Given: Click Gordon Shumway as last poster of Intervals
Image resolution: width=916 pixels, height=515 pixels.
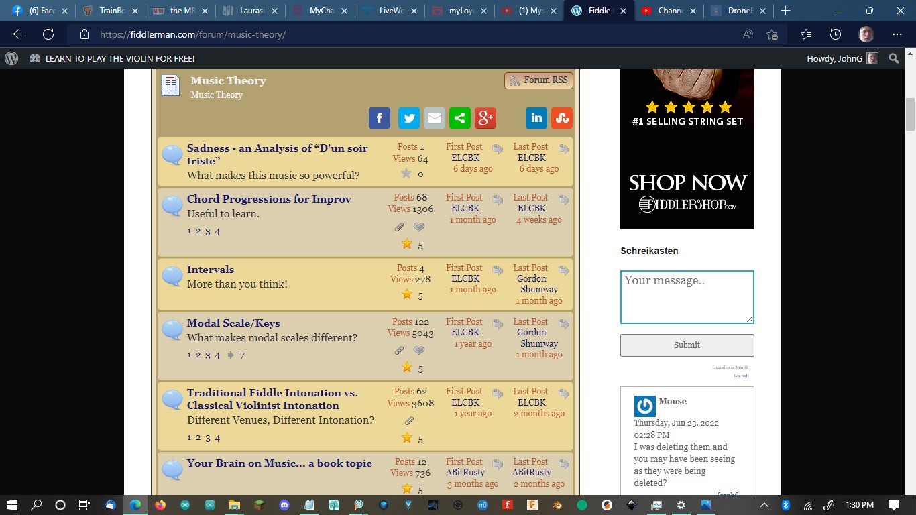Looking at the screenshot, I should point(538,284).
